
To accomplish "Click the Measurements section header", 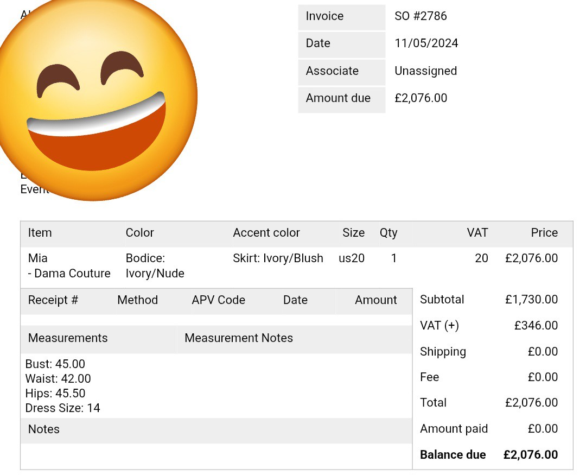I will click(68, 338).
